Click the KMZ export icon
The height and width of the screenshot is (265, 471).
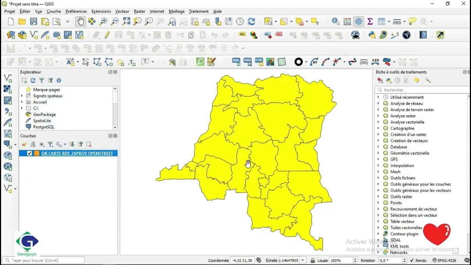248,61
